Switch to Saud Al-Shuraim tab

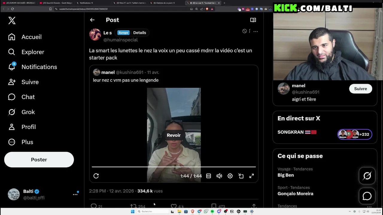[56, 3]
